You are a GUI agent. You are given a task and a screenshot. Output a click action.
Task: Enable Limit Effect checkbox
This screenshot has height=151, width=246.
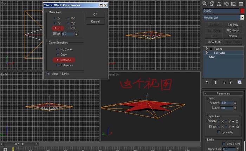point(224,144)
